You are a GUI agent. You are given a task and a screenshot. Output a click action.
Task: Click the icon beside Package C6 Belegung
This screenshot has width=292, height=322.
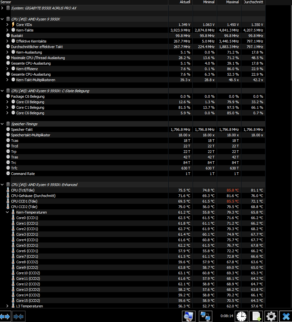point(8,96)
